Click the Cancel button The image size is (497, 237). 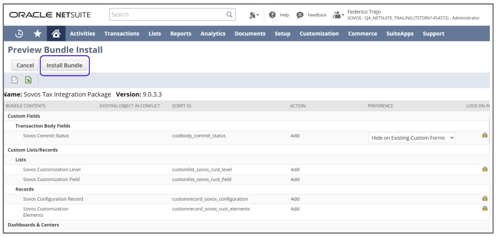25,65
